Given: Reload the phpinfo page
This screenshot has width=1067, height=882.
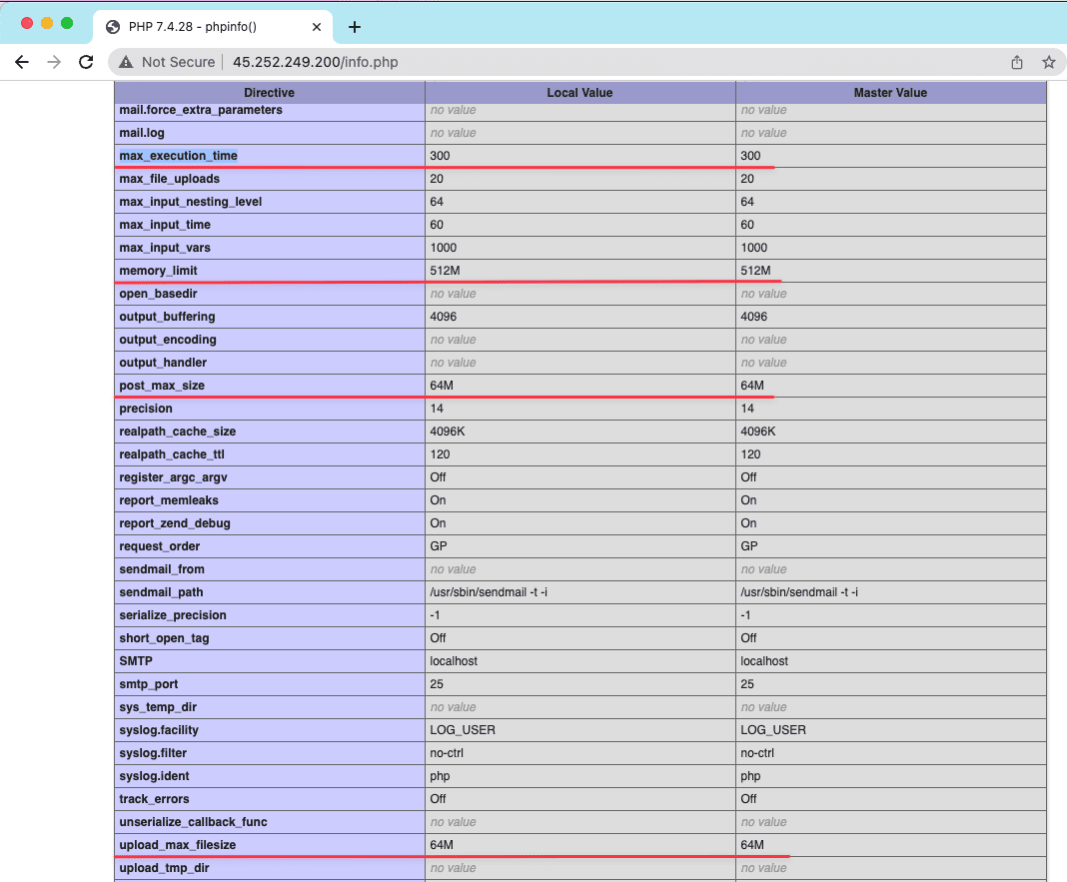Looking at the screenshot, I should (x=86, y=62).
